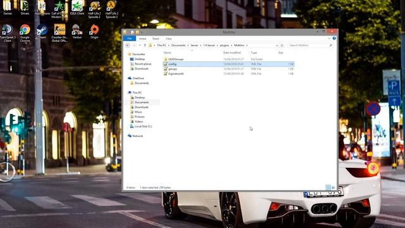Go up one folder level
Viewport: 405px width, 228px height.
tap(145, 45)
